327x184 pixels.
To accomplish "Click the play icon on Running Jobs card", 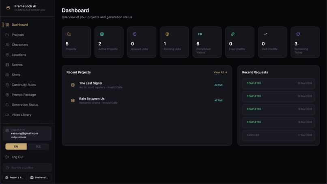I will (167, 34).
